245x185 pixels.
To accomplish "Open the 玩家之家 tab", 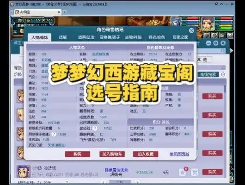I will 180,37.
